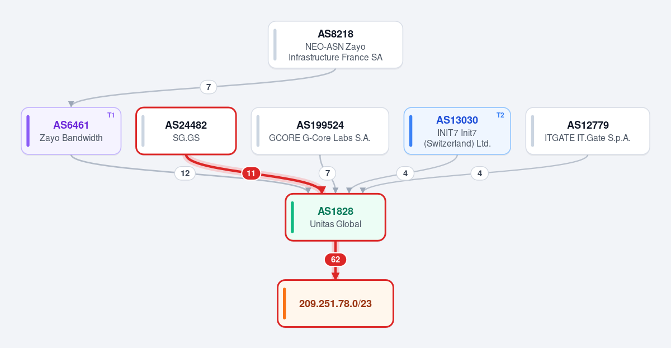Select the AS13030 INIT7 node
Screen dimensions: 671x348
(x=457, y=131)
